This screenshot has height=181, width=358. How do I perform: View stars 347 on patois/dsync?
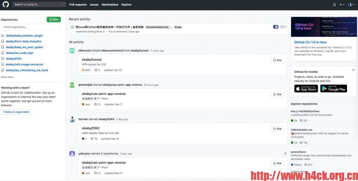click(308, 165)
